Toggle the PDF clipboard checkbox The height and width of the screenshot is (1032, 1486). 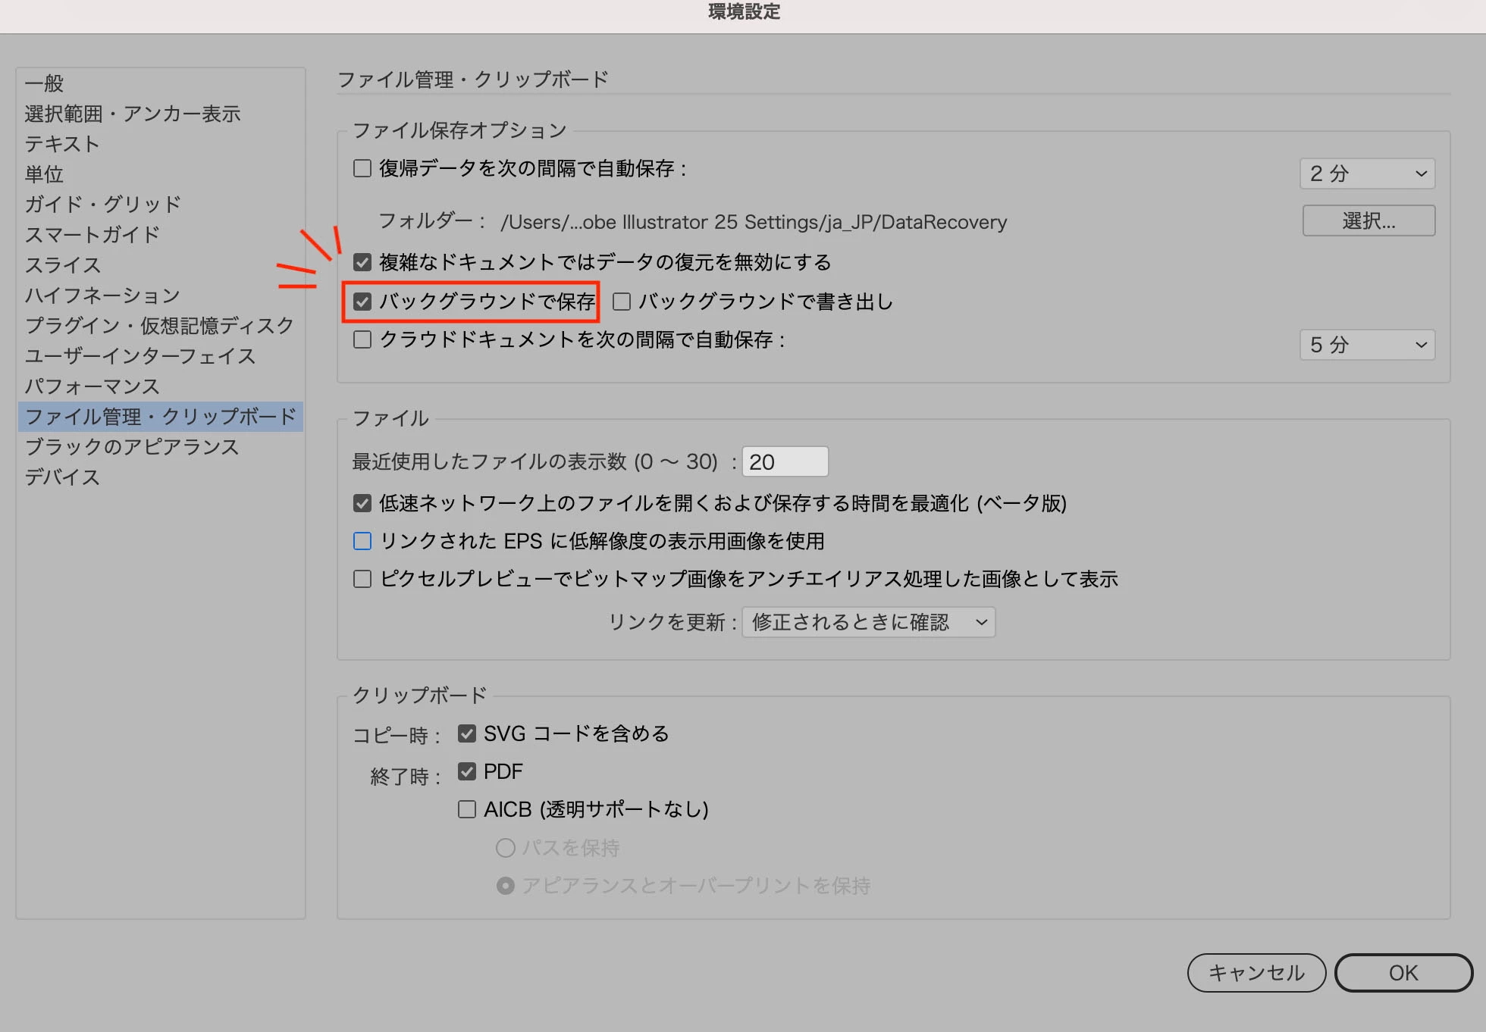point(467,771)
